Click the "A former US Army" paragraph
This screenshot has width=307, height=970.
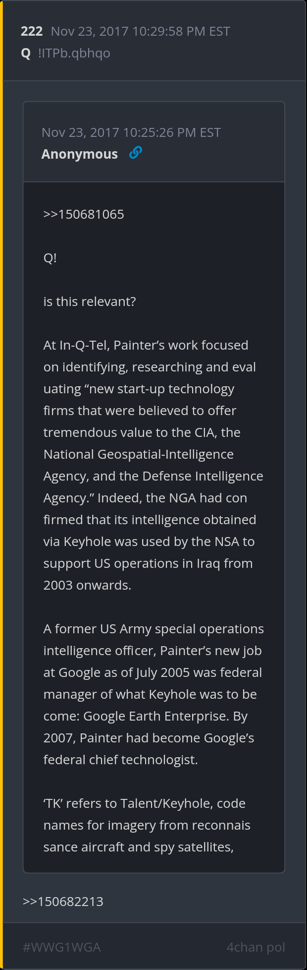(x=153, y=694)
